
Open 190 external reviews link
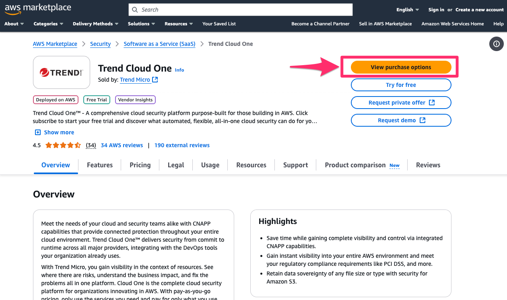(182, 145)
